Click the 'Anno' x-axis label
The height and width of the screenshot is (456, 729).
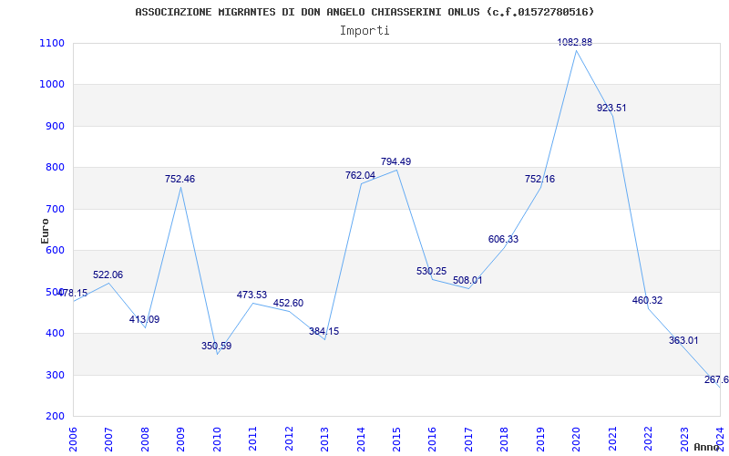pos(707,447)
